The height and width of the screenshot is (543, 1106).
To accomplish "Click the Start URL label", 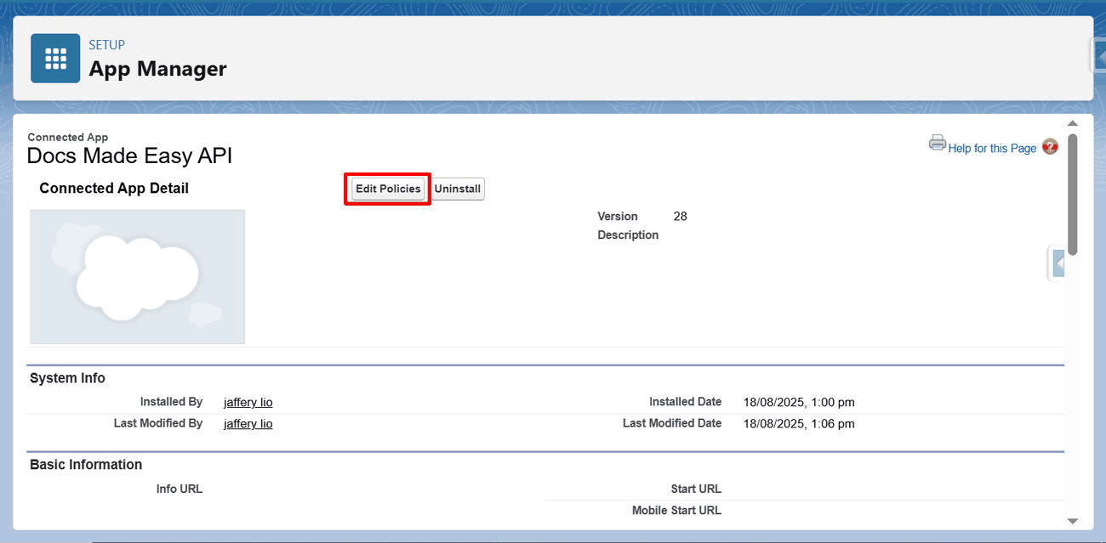I will coord(696,489).
